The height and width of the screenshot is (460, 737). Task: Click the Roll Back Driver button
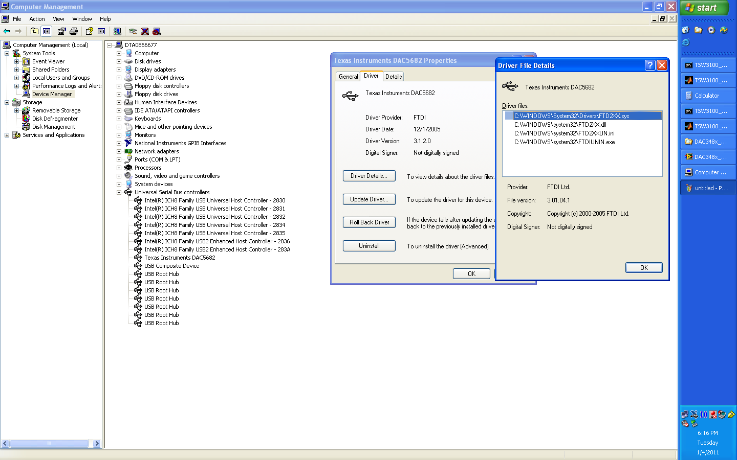pyautogui.click(x=369, y=222)
